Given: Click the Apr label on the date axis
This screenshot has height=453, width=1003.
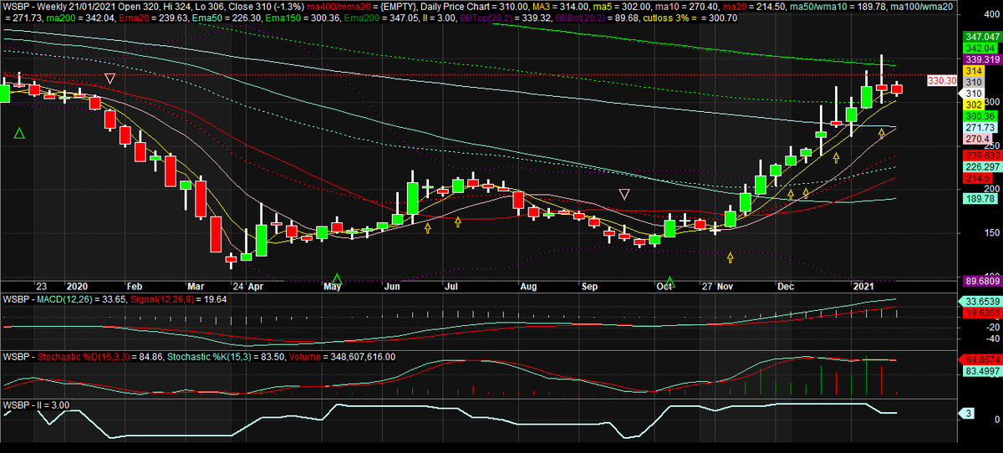Looking at the screenshot, I should [x=256, y=286].
